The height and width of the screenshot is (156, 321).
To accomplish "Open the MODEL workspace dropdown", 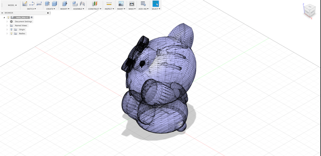I will click(x=12, y=5).
